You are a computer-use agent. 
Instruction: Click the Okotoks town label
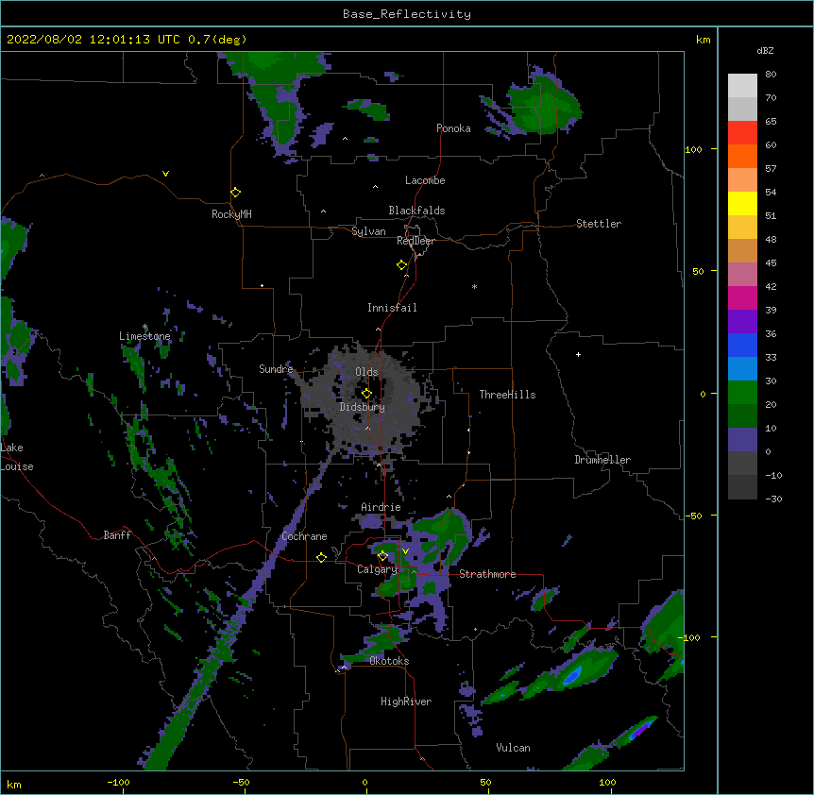pos(389,661)
